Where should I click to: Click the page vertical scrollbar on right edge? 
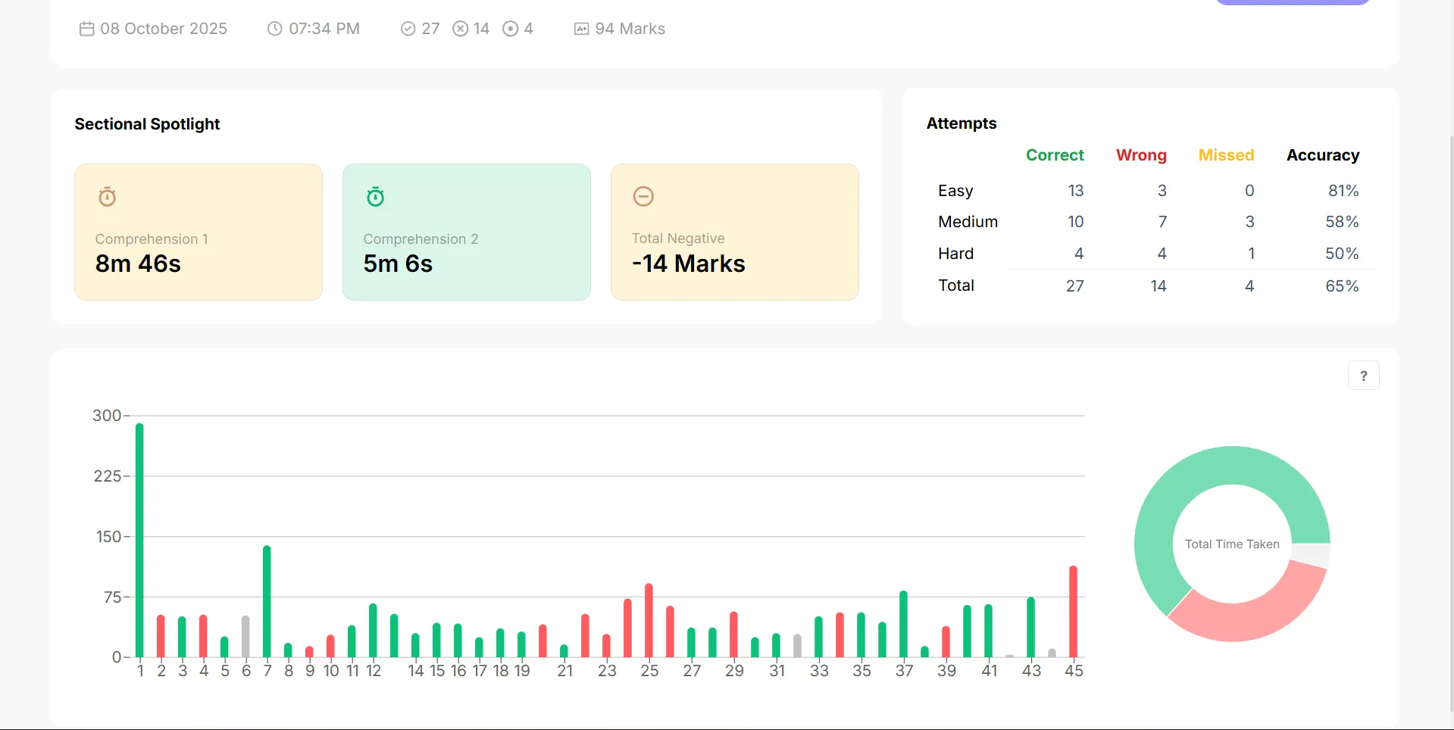point(1450,424)
